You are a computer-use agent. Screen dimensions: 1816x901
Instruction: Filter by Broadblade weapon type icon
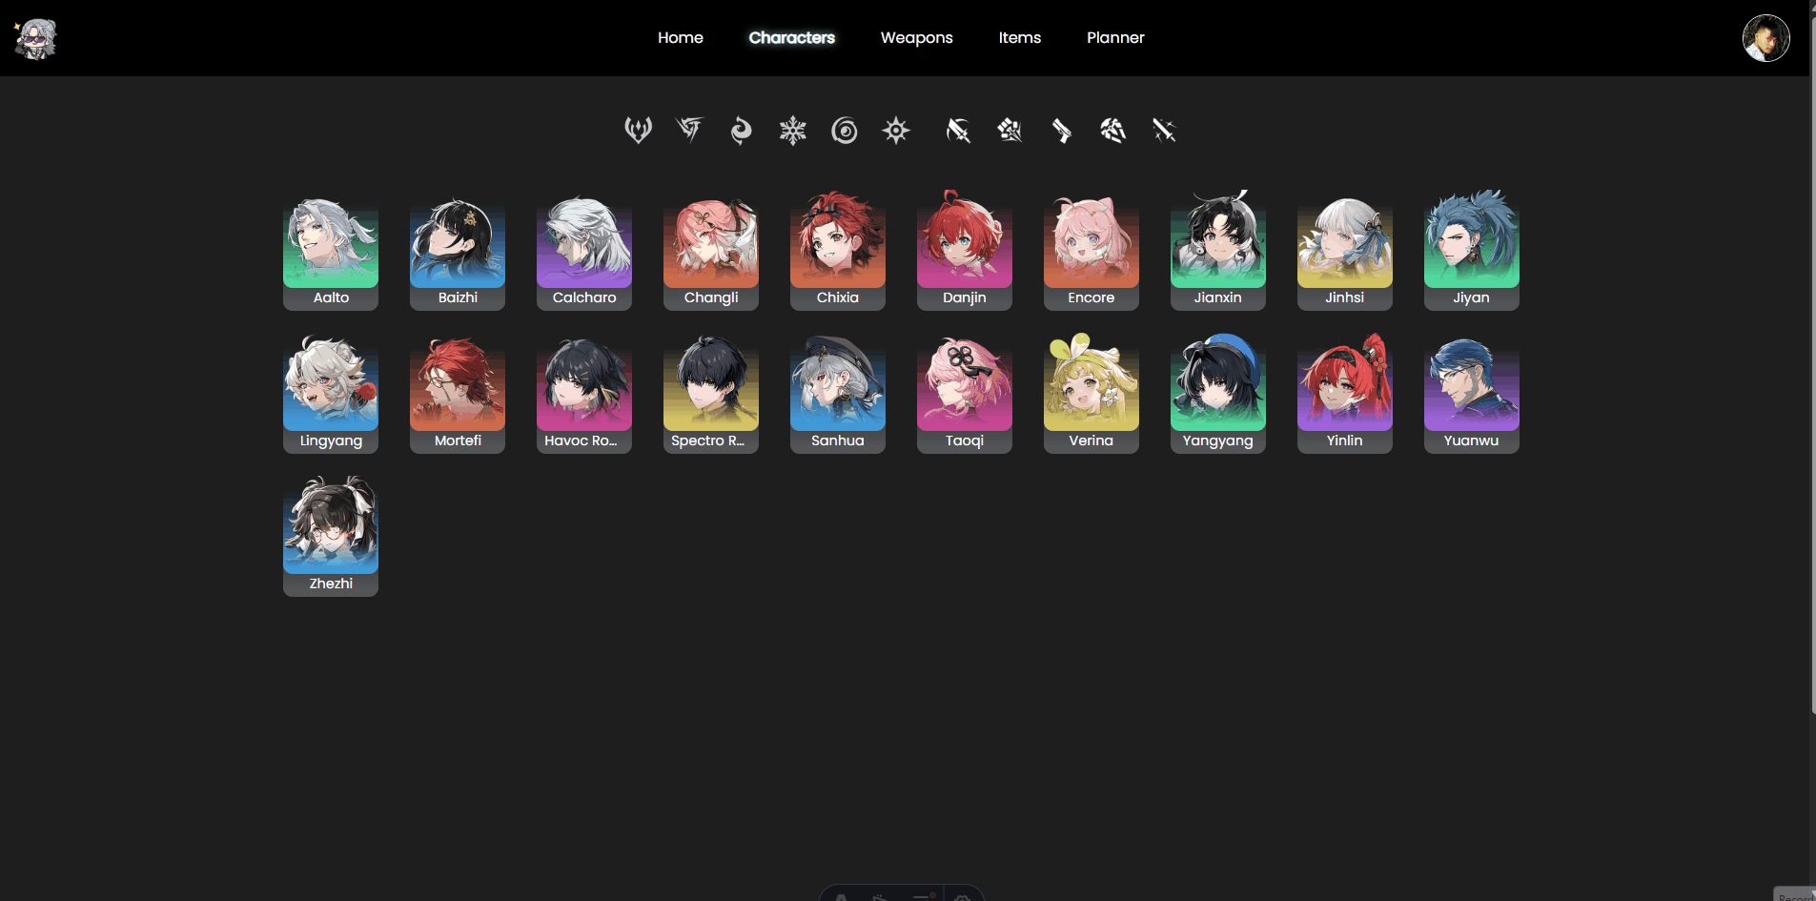(958, 130)
